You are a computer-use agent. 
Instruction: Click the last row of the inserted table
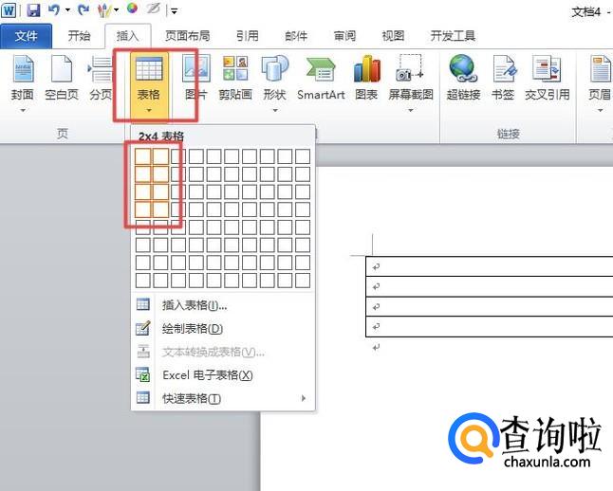[x=489, y=327]
